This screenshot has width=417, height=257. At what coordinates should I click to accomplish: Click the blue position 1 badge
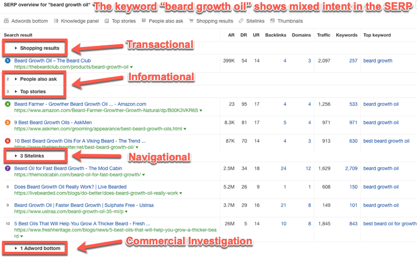(7, 61)
